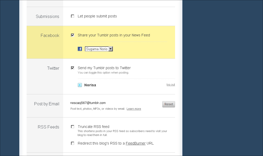Uncheck Share your Tumblr posts in News Feed
Viewport: 263px width, 156px height.
[x=73, y=35]
